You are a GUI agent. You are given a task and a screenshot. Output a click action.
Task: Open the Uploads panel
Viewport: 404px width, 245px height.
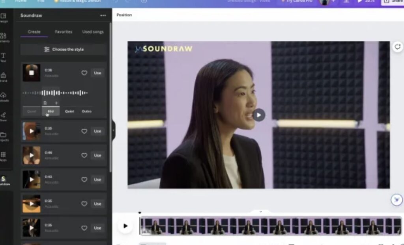[x=3, y=97]
